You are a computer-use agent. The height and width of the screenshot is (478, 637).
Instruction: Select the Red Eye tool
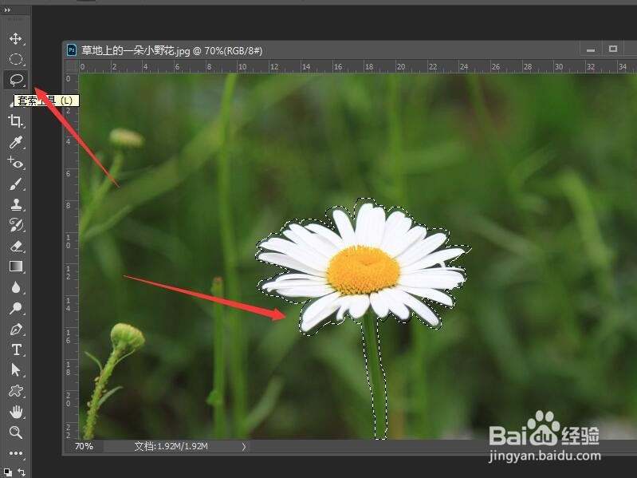15,163
